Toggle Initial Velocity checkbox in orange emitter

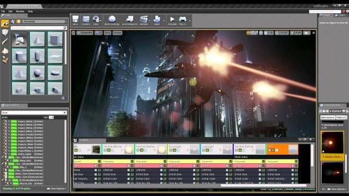[x=296, y=179]
